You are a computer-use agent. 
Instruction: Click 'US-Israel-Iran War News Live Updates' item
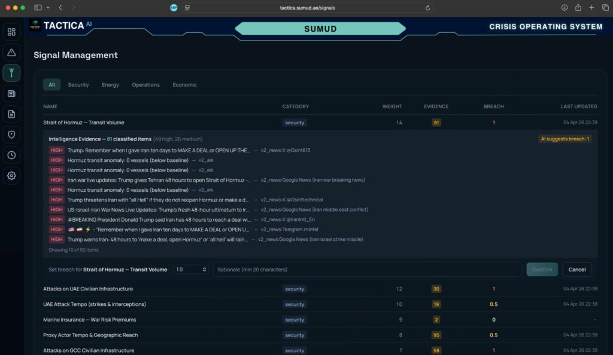pos(208,210)
